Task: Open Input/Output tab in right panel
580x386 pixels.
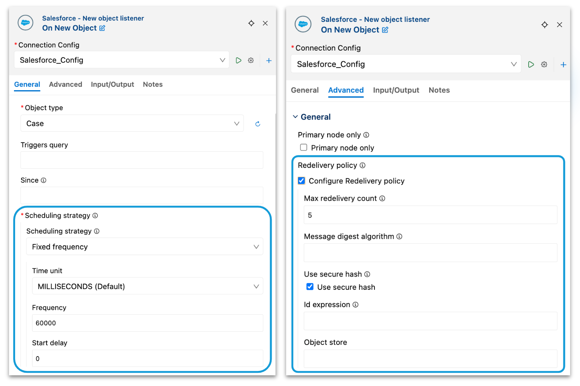Action: [x=396, y=90]
